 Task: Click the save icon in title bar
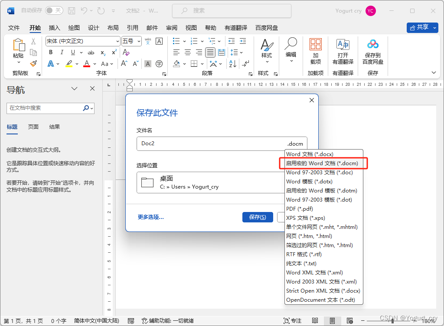coord(72,11)
